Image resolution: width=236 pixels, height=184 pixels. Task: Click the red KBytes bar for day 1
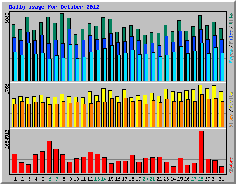(x=14, y=163)
